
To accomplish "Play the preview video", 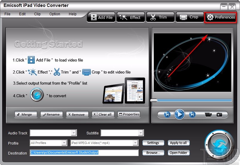I will pos(179,114).
